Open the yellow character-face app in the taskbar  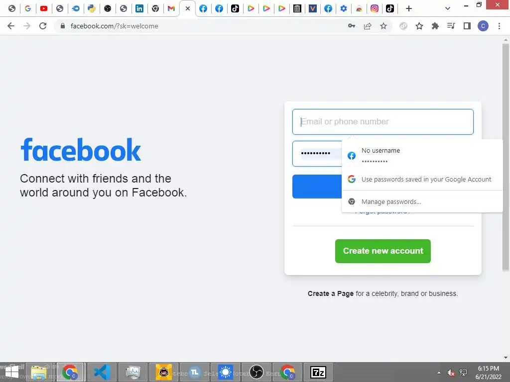point(163,372)
